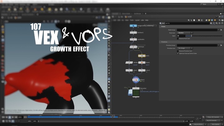The image size is (224, 126).
Task: Click the Primitive Group selection arrow icon
Action: pyautogui.click(x=221, y=45)
